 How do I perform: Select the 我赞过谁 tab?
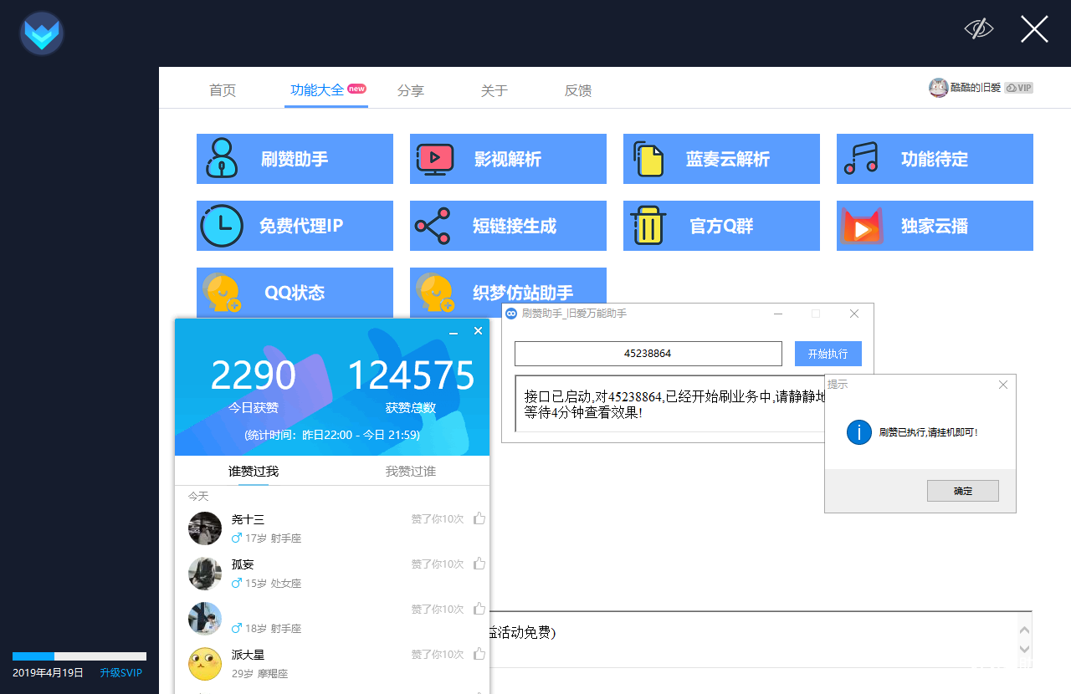[411, 472]
